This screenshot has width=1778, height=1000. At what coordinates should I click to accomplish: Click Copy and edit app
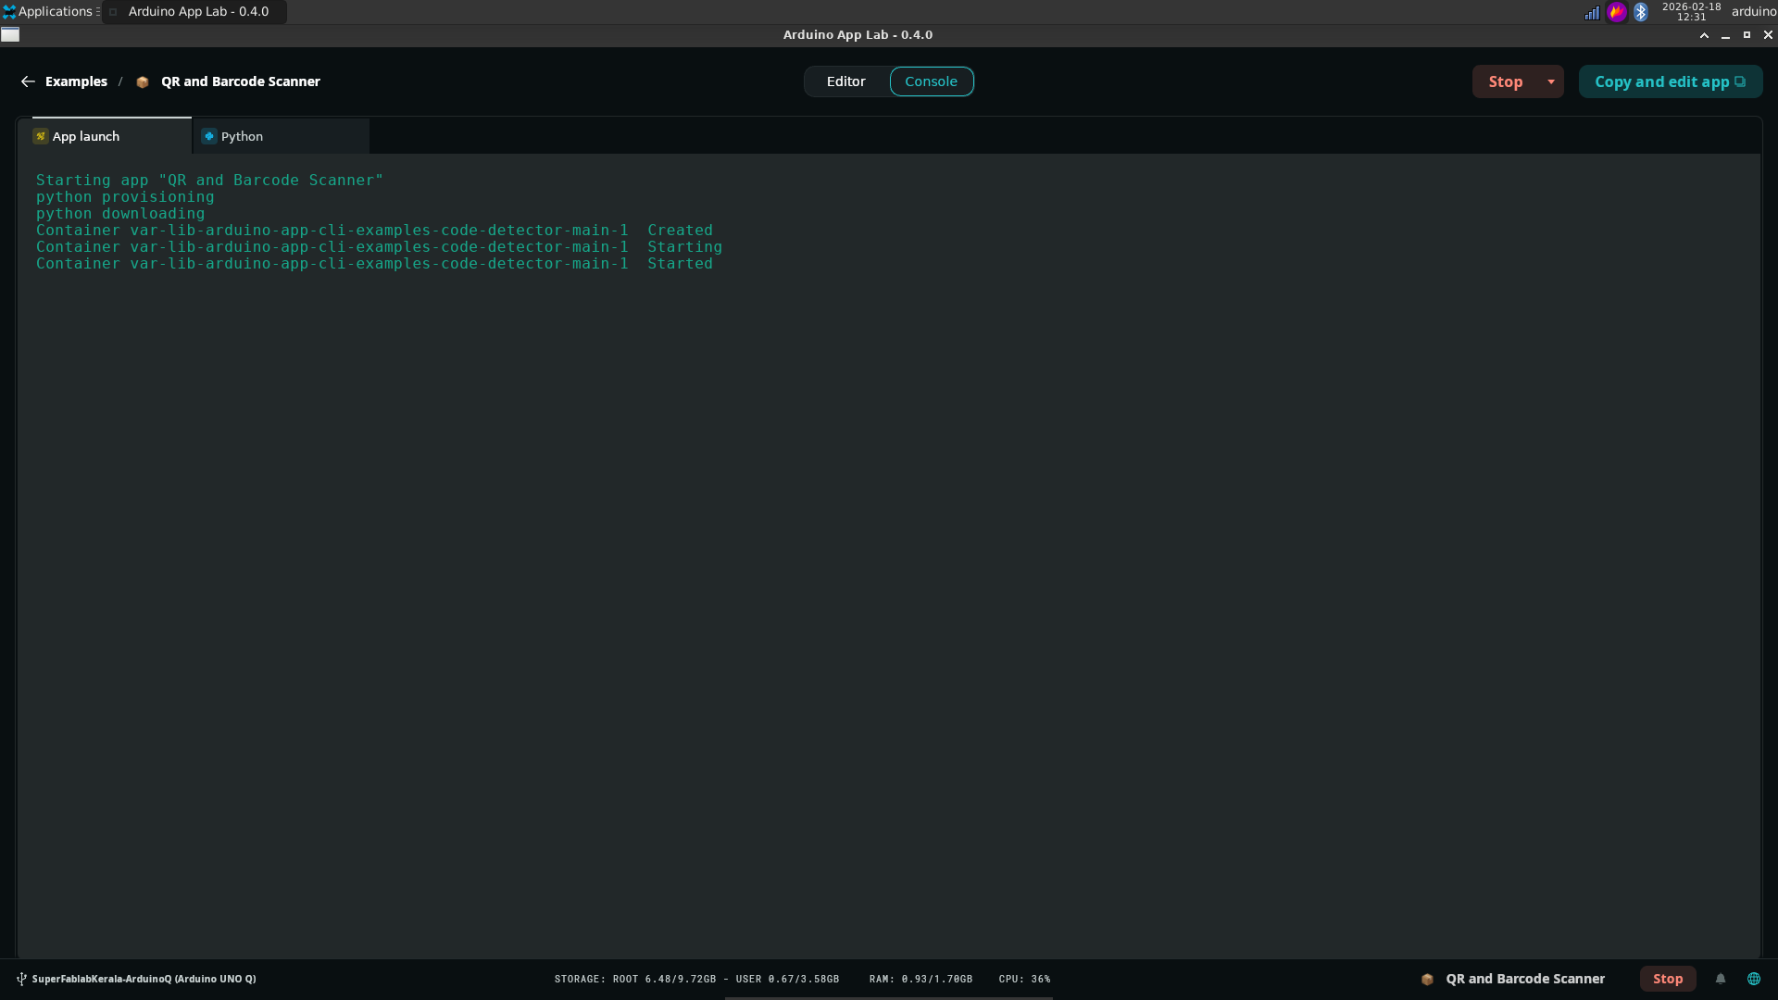pos(1662,81)
